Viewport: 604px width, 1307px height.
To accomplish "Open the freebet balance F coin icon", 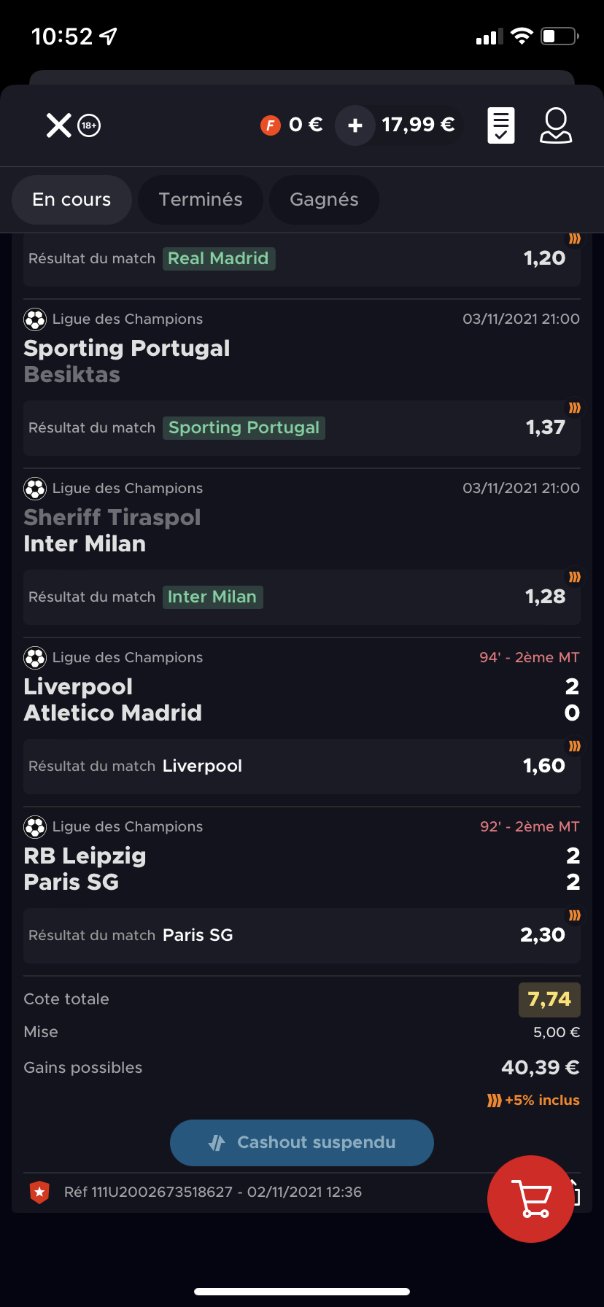I will pos(271,125).
